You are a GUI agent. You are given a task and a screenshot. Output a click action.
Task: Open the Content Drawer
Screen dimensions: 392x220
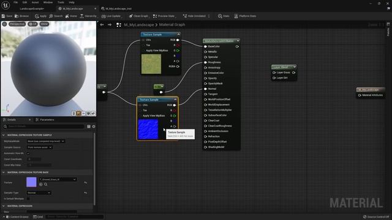pos(17,217)
